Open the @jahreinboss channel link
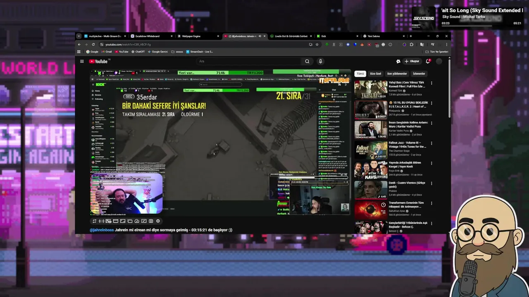The image size is (529, 297). (102, 230)
